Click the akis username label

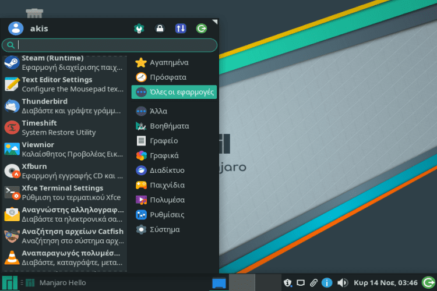[x=39, y=29]
